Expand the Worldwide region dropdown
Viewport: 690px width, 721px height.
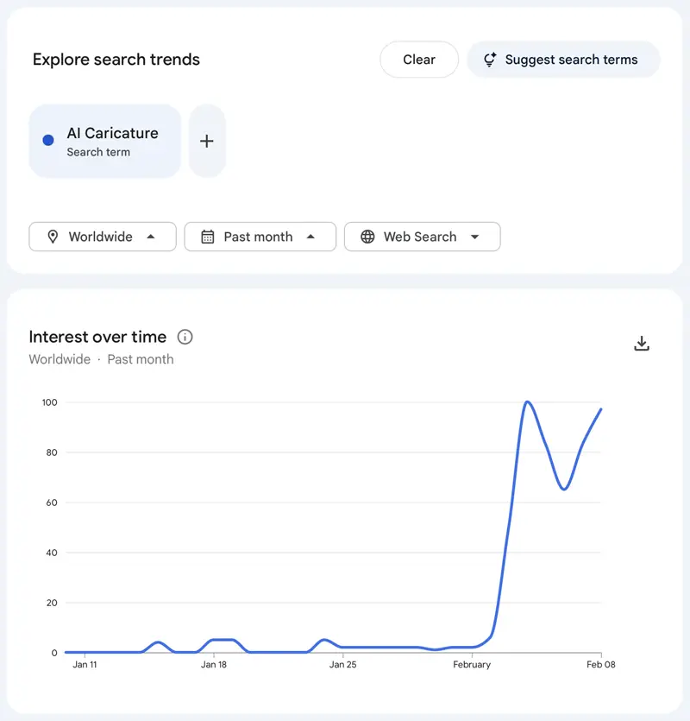[x=102, y=237]
